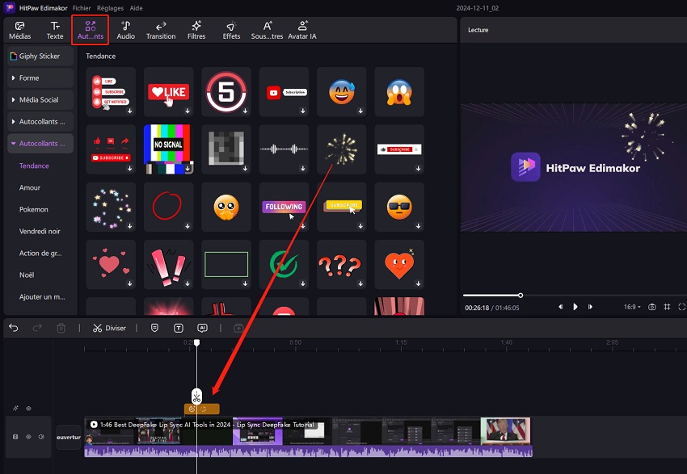Expand the first collapsed Autocollants category
Image resolution: width=687 pixels, height=474 pixels.
point(40,122)
